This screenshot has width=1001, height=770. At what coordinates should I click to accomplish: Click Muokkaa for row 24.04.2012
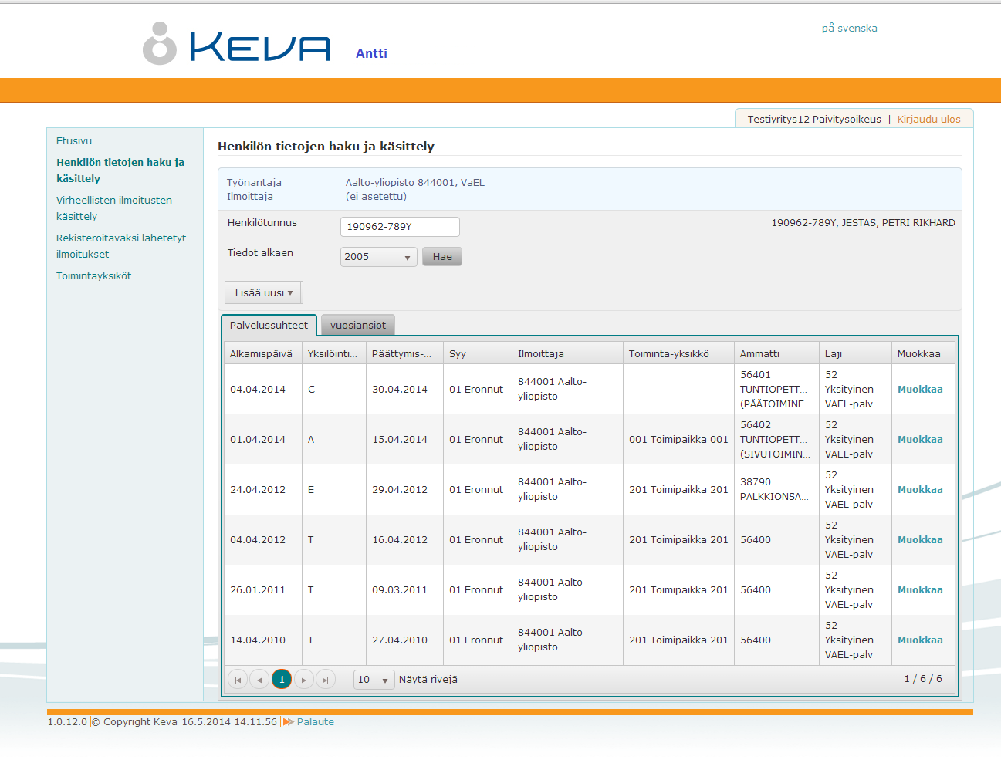920,490
